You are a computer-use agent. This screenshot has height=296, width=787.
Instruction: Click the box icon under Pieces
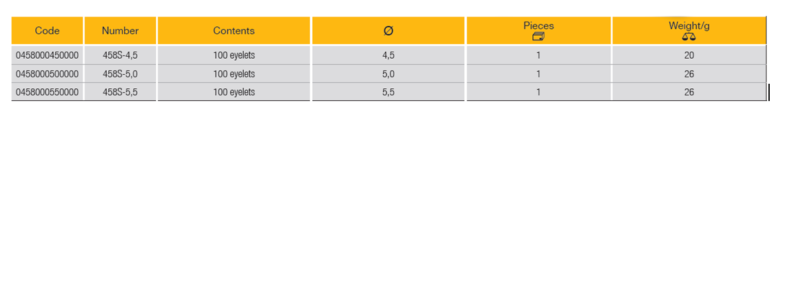pyautogui.click(x=538, y=37)
